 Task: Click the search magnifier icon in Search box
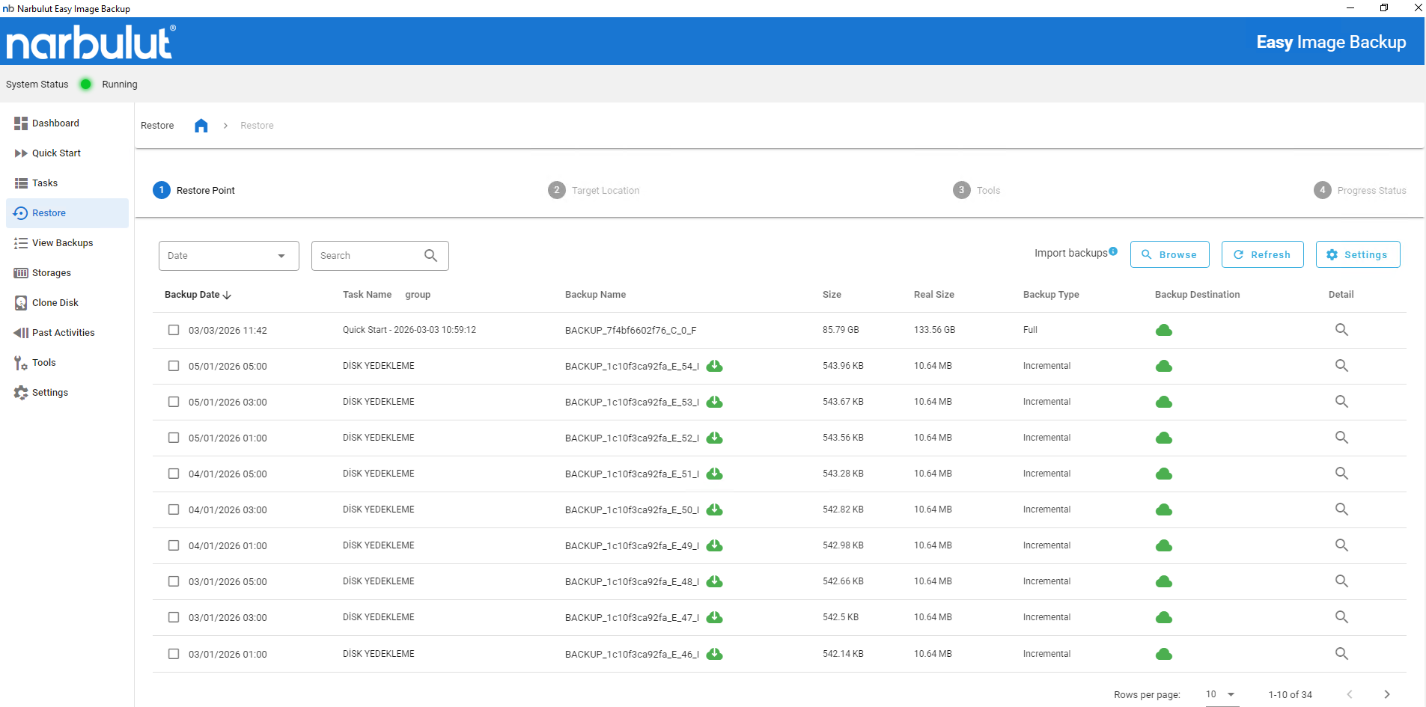point(430,256)
